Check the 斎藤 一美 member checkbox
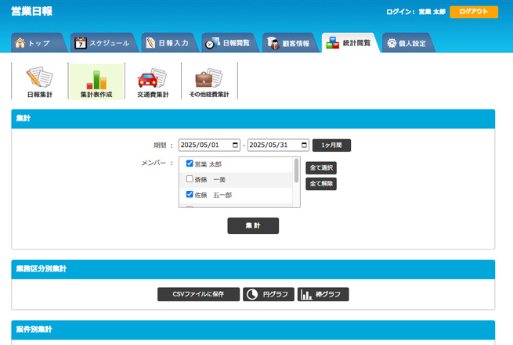Viewport: 513px width, 345px height. tap(190, 178)
